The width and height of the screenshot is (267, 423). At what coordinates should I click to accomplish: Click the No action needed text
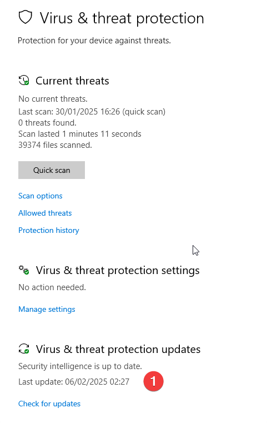coord(52,287)
